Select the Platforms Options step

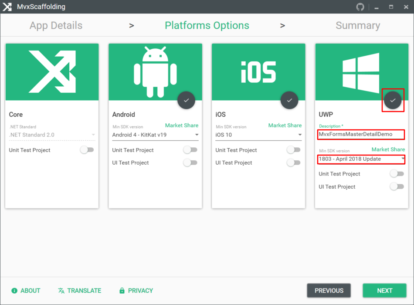click(207, 26)
